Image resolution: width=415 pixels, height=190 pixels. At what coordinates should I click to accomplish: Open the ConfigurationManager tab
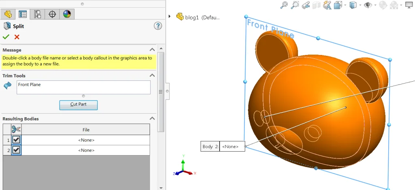pyautogui.click(x=37, y=14)
